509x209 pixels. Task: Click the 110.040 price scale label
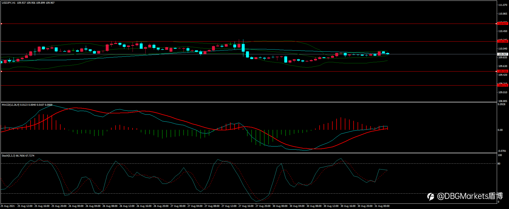503,49
